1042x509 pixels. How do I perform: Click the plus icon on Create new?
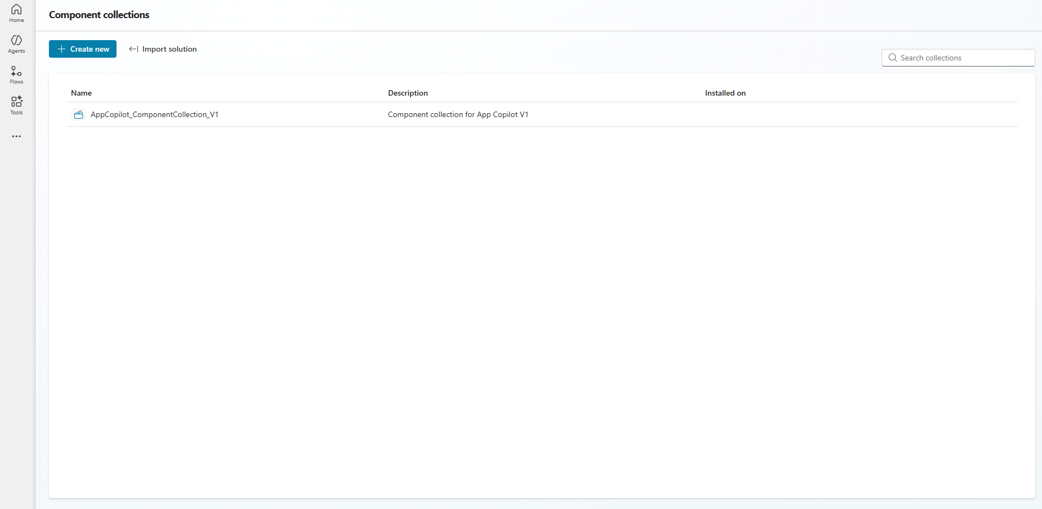coord(62,49)
